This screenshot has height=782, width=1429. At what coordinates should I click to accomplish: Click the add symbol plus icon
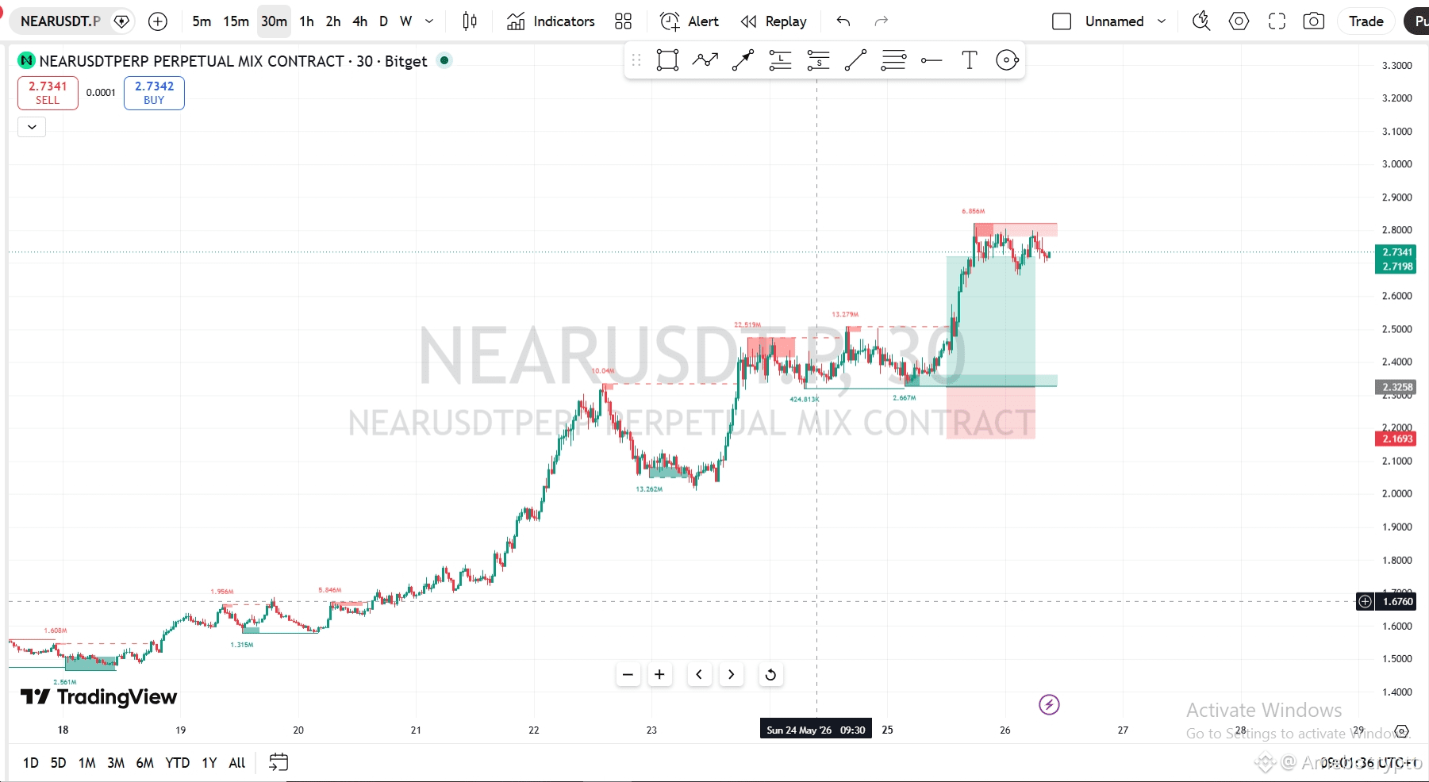pyautogui.click(x=158, y=21)
